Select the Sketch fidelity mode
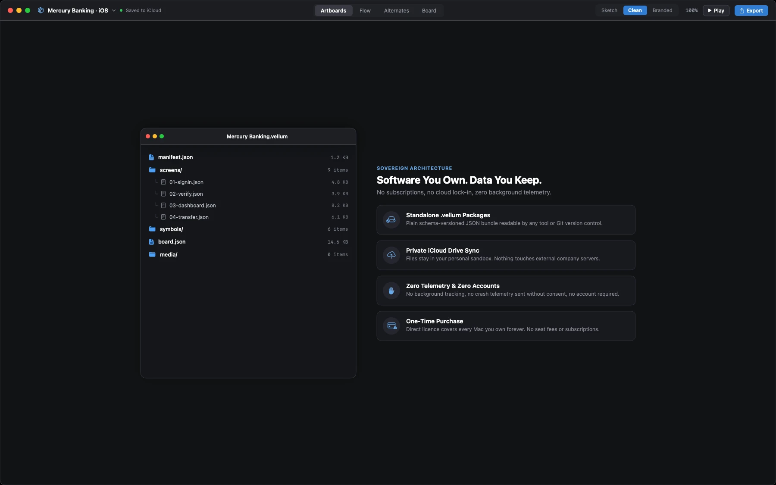The width and height of the screenshot is (776, 485). point(609,10)
